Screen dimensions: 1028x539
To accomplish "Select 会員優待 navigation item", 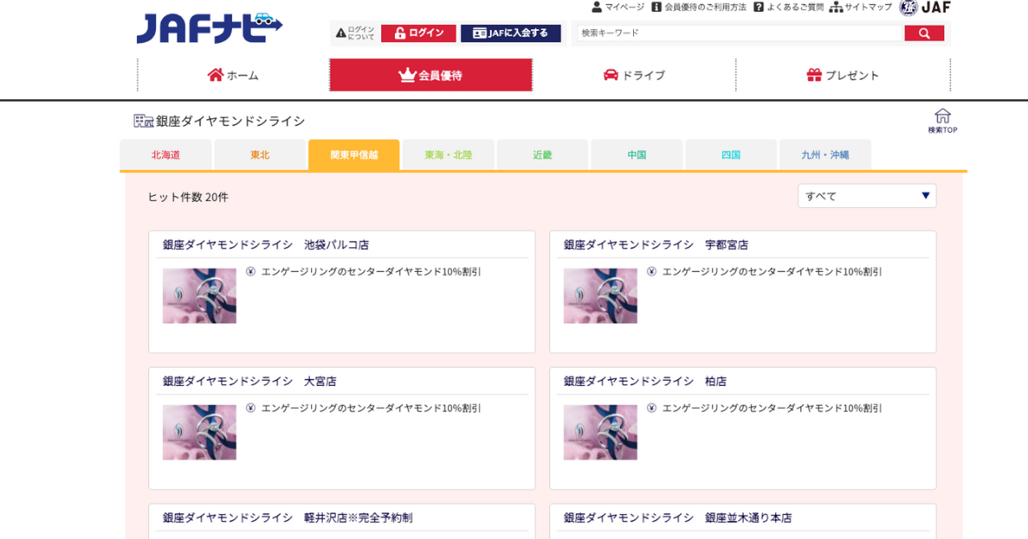I will (431, 75).
